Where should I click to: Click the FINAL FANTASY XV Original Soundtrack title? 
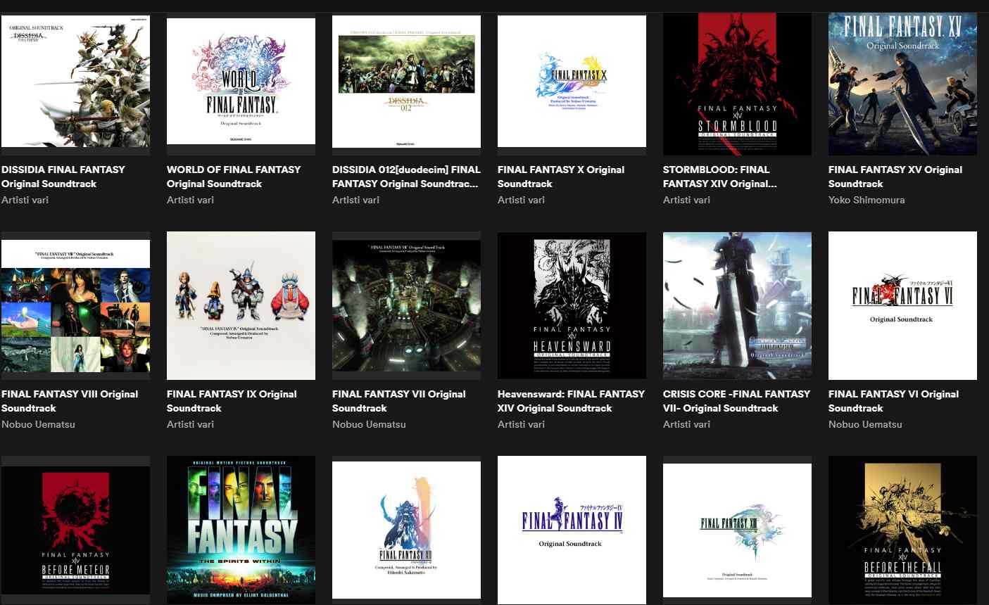[895, 177]
